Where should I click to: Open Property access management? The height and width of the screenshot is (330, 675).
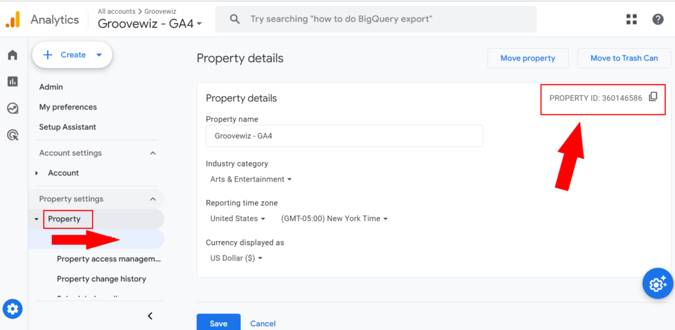109,259
